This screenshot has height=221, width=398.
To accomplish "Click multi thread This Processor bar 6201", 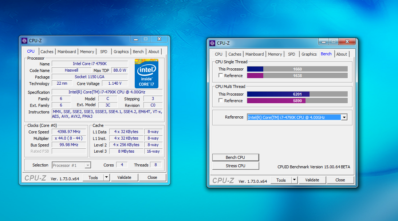I will 297,94.
